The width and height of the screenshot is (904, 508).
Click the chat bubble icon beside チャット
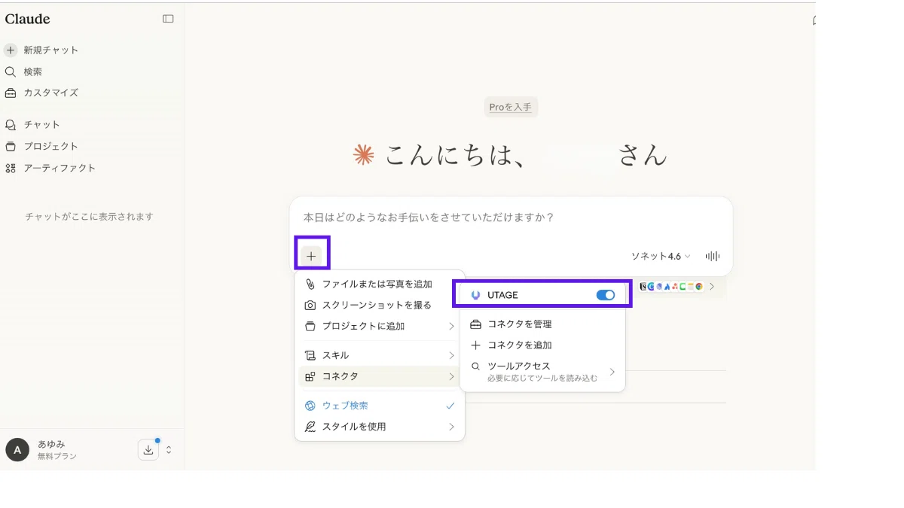pyautogui.click(x=11, y=125)
